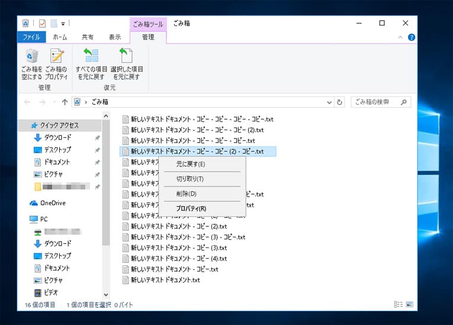Open the help question mark icon
The image size is (453, 325).
click(411, 37)
